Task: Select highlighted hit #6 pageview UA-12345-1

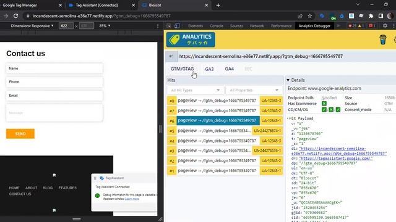Action: point(225,121)
